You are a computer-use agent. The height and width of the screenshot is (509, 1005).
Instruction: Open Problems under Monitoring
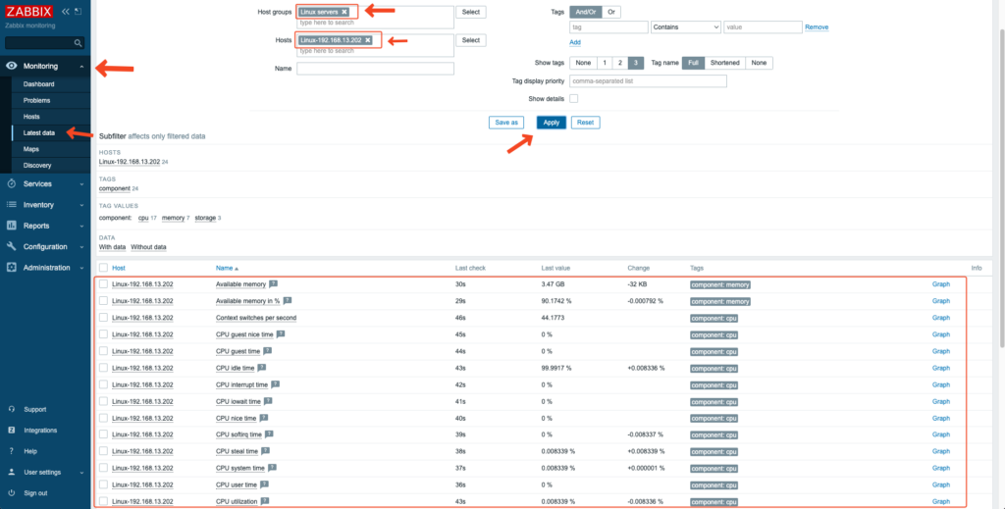tap(36, 100)
